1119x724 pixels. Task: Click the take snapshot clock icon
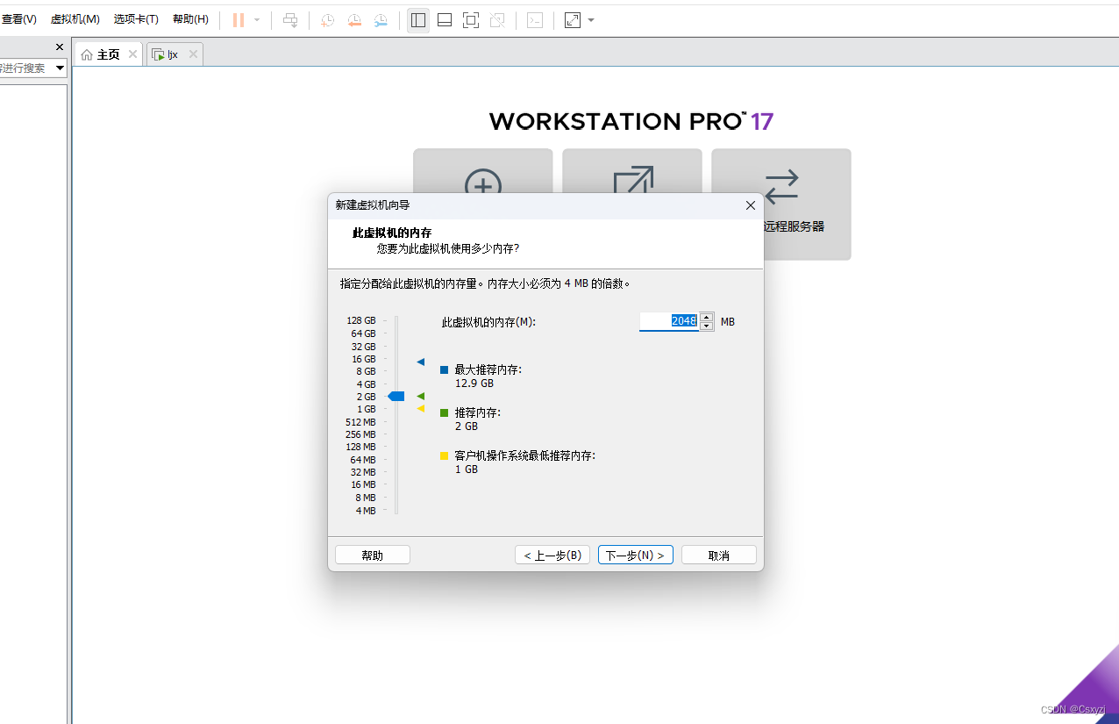pos(327,19)
